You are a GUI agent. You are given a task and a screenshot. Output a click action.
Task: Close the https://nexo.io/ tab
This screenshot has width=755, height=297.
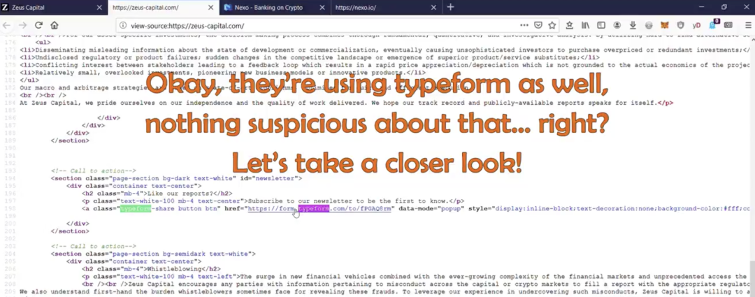click(x=433, y=7)
